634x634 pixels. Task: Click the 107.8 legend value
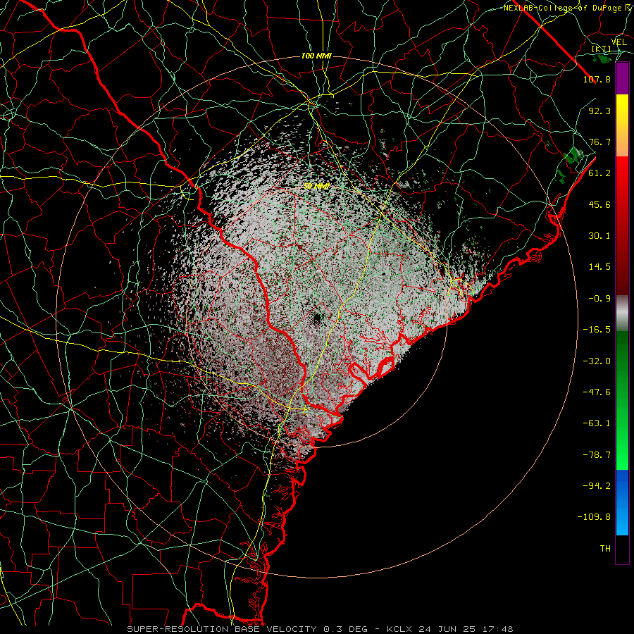[597, 79]
